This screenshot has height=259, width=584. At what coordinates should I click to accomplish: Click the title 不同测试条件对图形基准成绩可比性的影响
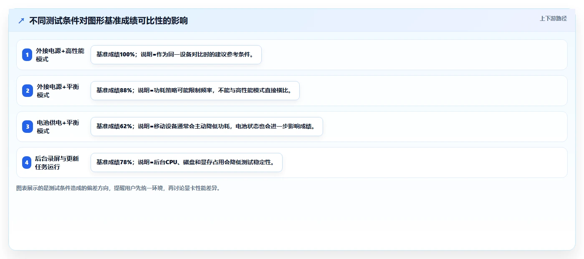pyautogui.click(x=109, y=21)
